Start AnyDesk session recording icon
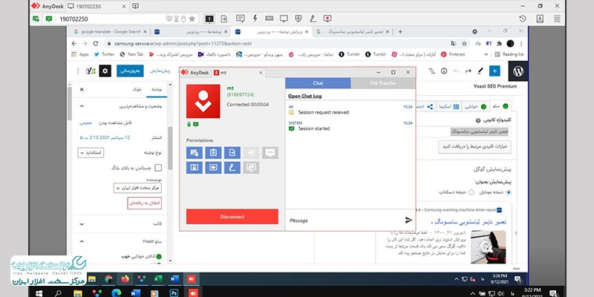The width and height of the screenshot is (594, 297). coord(327,19)
